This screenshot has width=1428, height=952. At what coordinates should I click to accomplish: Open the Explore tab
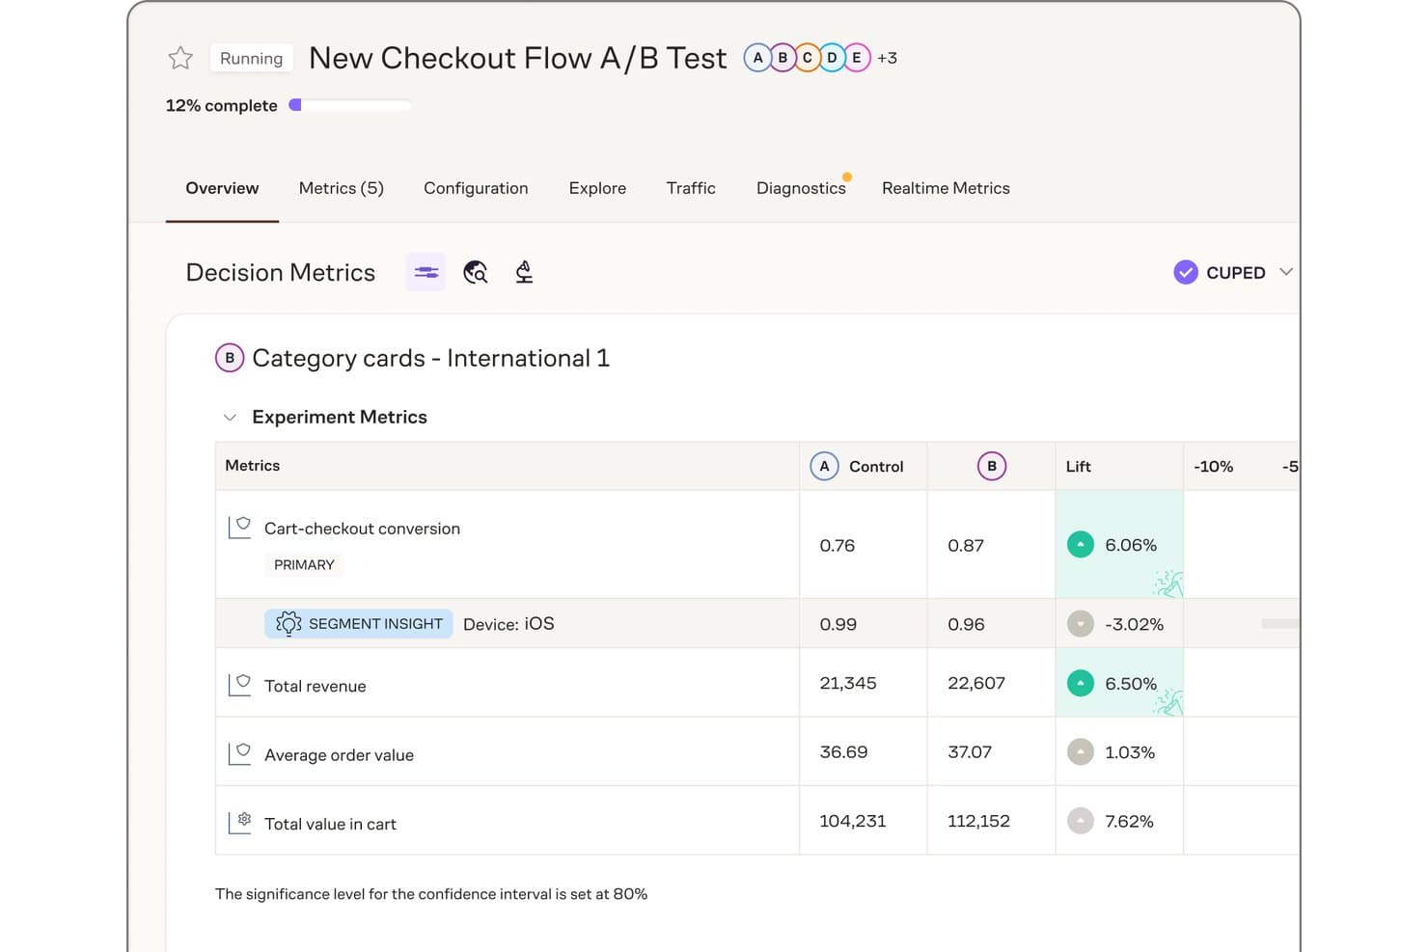[597, 188]
